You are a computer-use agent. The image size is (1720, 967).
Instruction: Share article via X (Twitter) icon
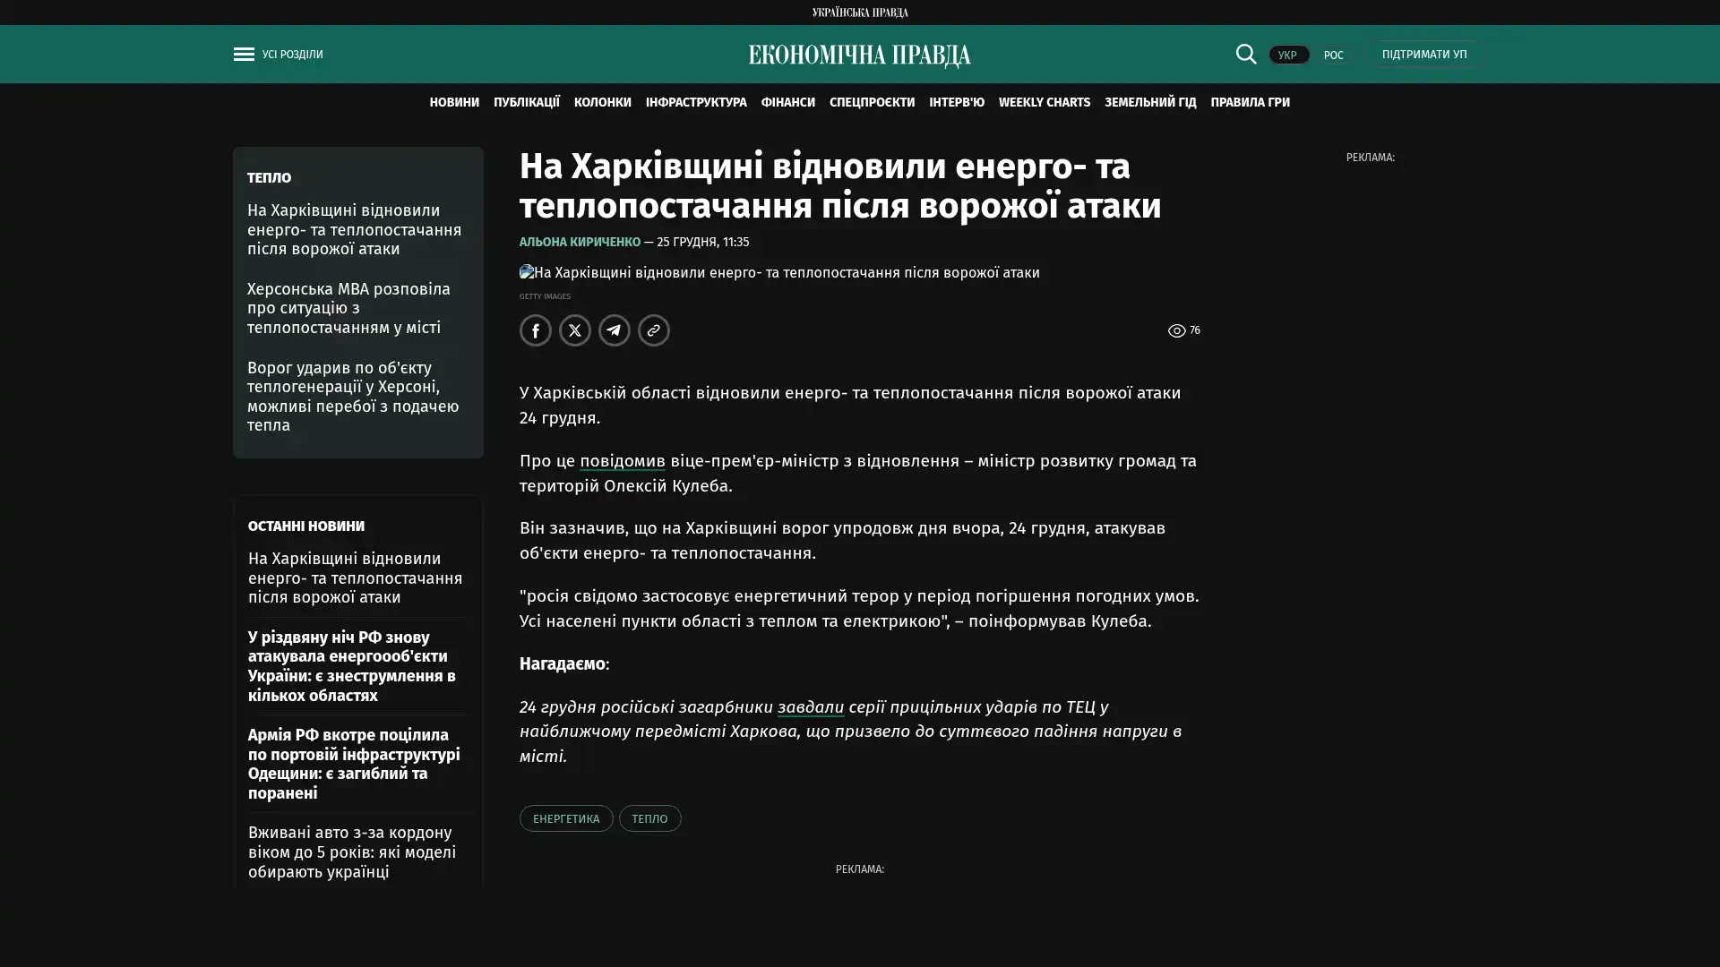pyautogui.click(x=575, y=330)
